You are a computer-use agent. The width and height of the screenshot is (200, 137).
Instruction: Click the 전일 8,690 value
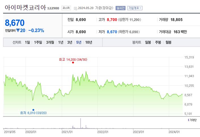coord(81,20)
